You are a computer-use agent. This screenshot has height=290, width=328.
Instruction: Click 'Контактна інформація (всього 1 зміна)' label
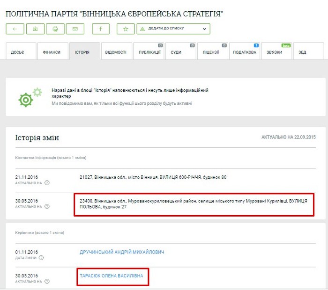51,158
